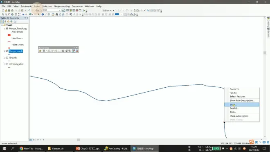The image size is (270, 152).
Task: Open the Editor dropdown menu
Action: click(107, 11)
